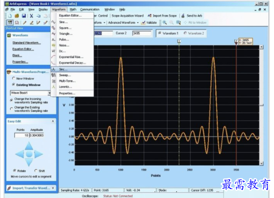Open the Advanced Waveform dropdown arrow
The height and width of the screenshot is (198, 274).
tap(138, 23)
